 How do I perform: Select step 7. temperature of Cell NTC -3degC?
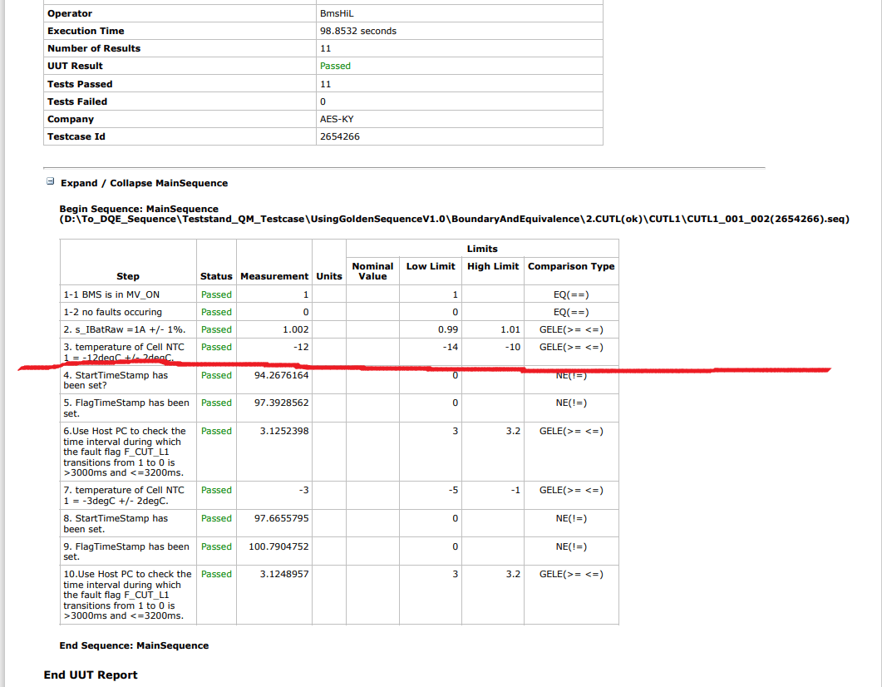pos(124,496)
